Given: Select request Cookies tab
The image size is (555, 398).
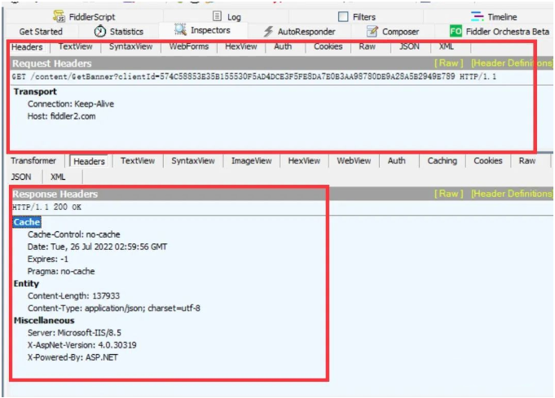Looking at the screenshot, I should point(328,46).
